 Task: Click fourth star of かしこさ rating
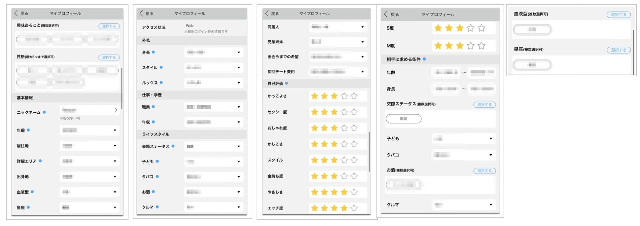click(344, 144)
